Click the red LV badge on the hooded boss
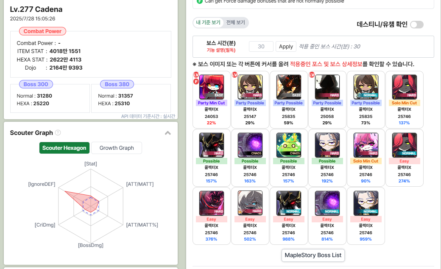The height and width of the screenshot is (269, 441). point(312,75)
